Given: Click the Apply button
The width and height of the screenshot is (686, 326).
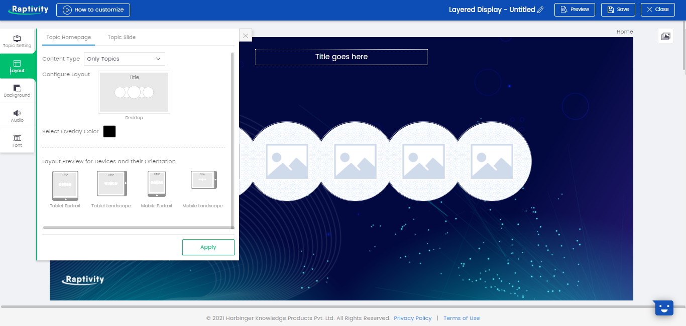Looking at the screenshot, I should (208, 247).
